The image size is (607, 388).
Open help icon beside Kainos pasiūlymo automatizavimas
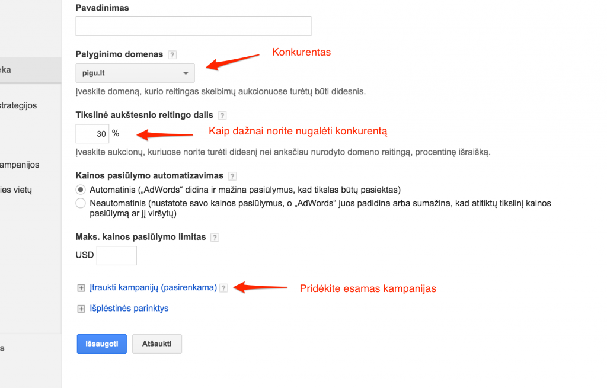232,176
